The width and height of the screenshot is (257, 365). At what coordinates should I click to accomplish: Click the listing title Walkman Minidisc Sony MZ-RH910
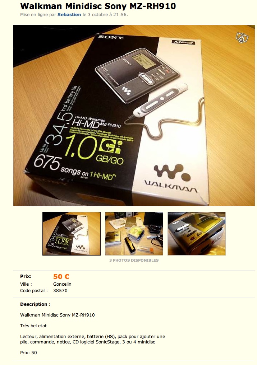tap(98, 6)
